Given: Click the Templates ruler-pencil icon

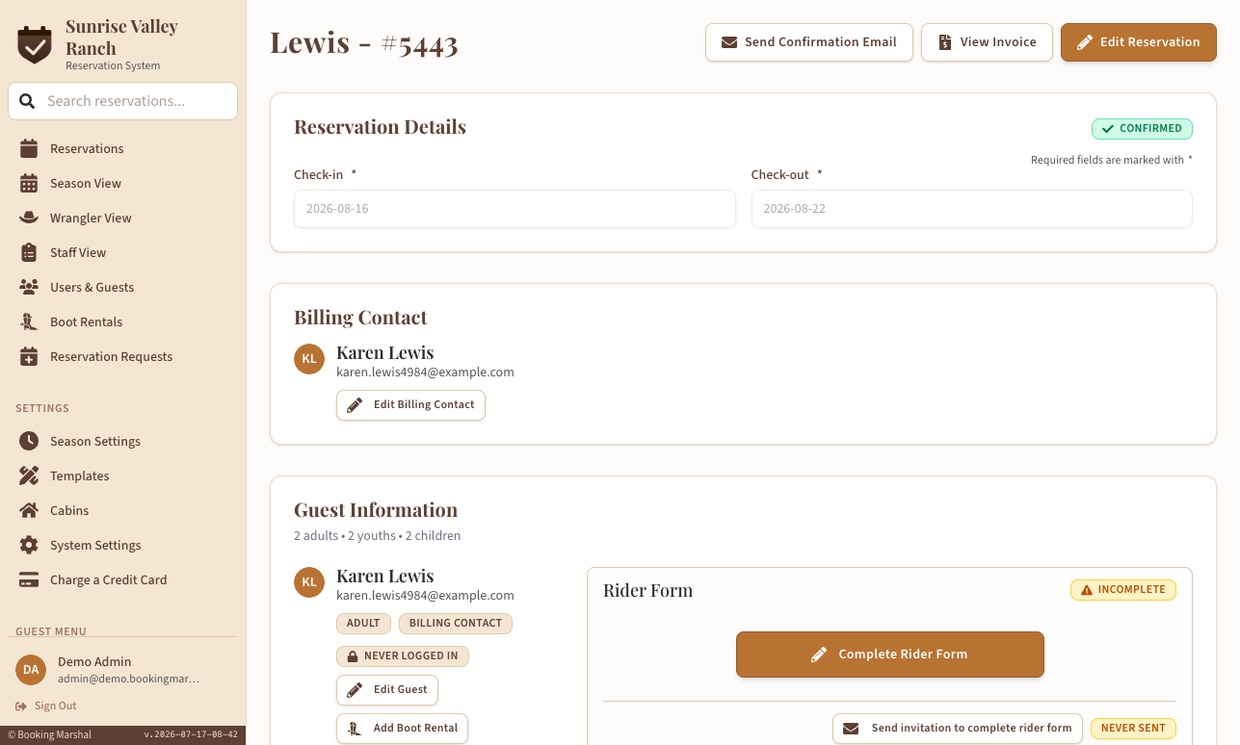Looking at the screenshot, I should pyautogui.click(x=29, y=475).
